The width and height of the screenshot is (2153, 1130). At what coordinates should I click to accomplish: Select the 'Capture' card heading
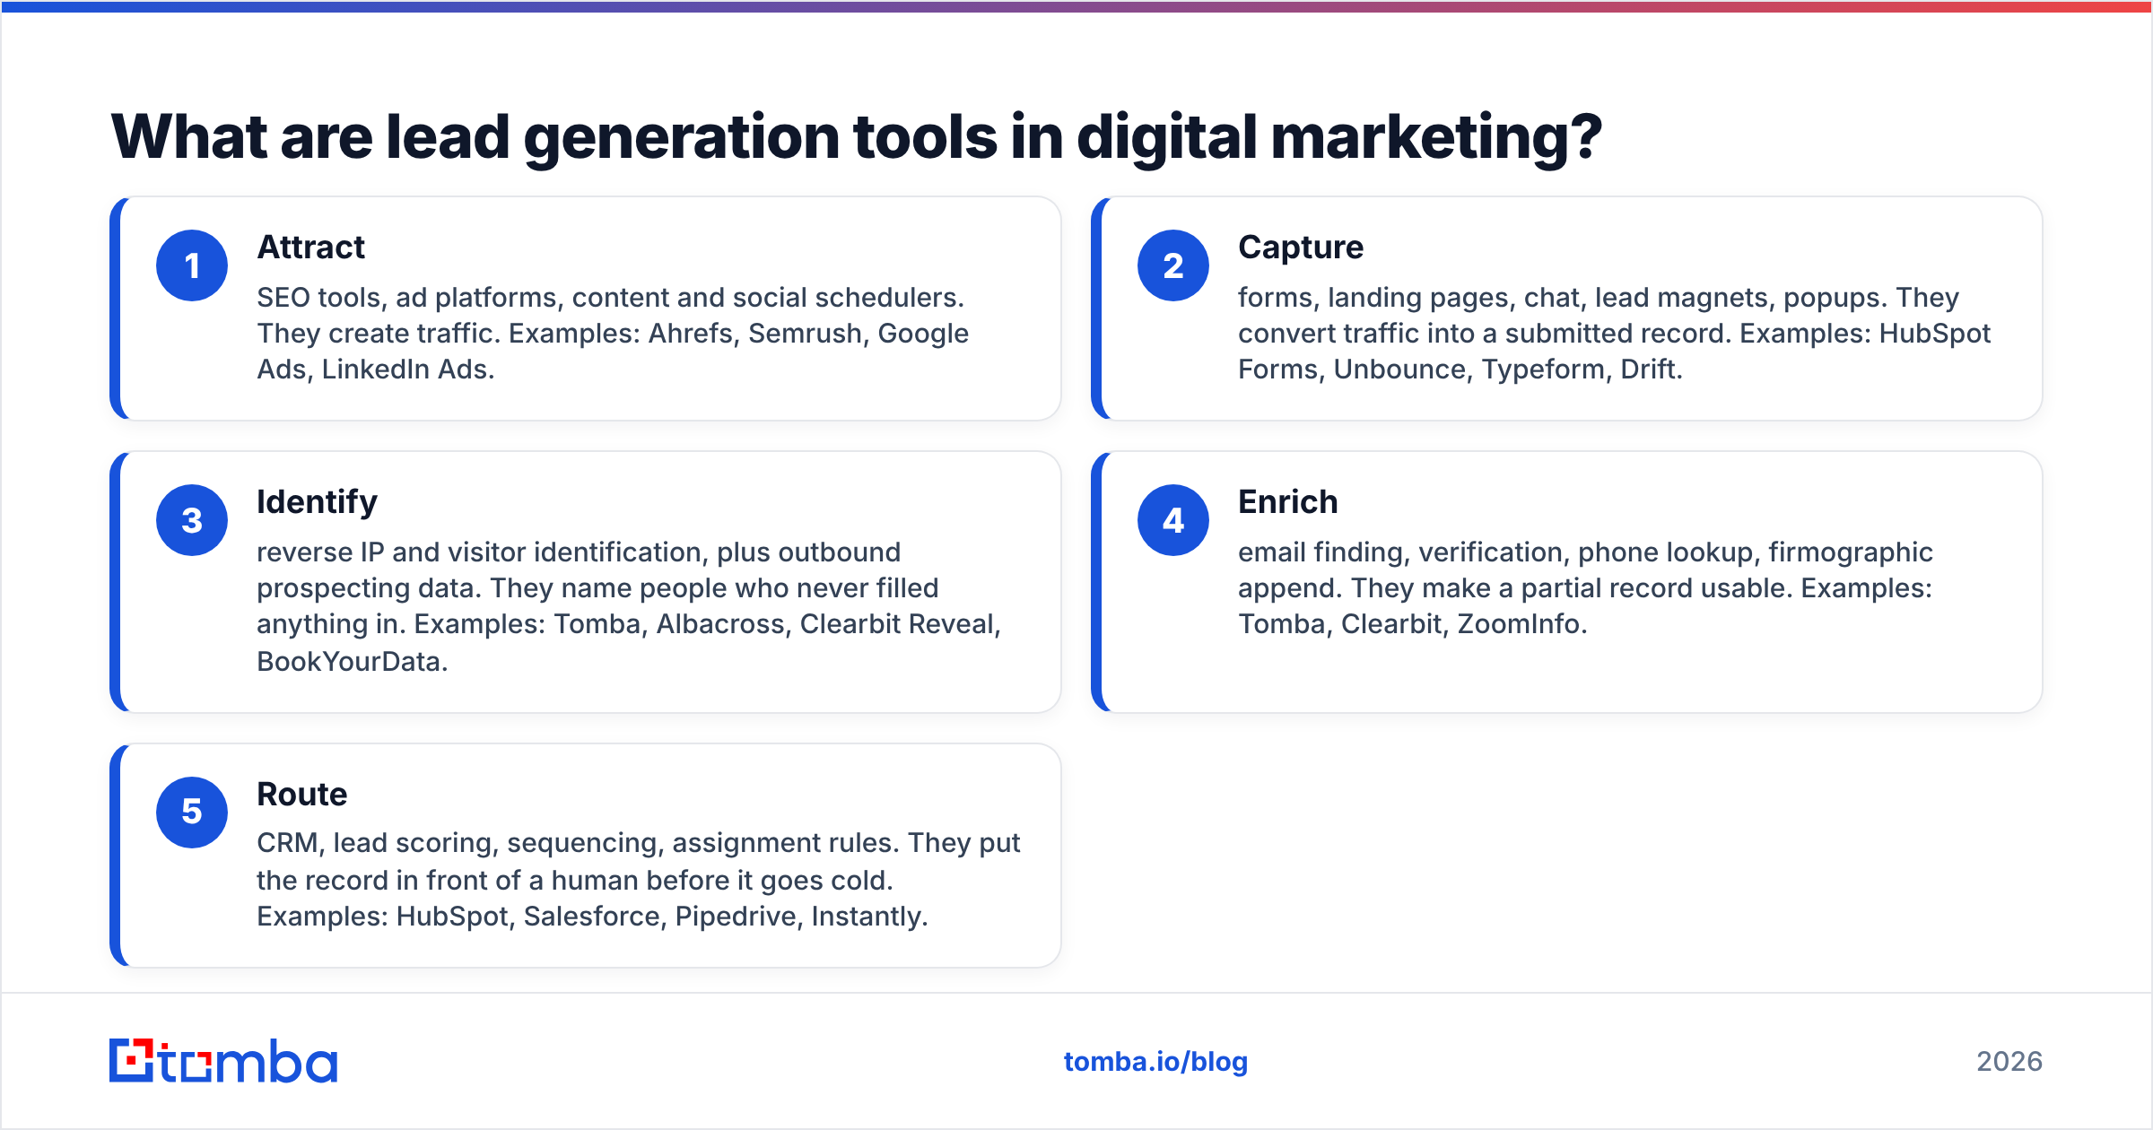pos(1301,248)
